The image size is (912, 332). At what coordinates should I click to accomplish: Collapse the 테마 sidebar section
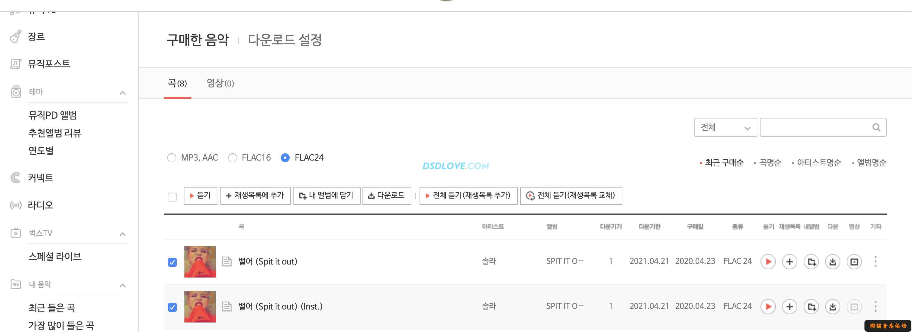(123, 93)
